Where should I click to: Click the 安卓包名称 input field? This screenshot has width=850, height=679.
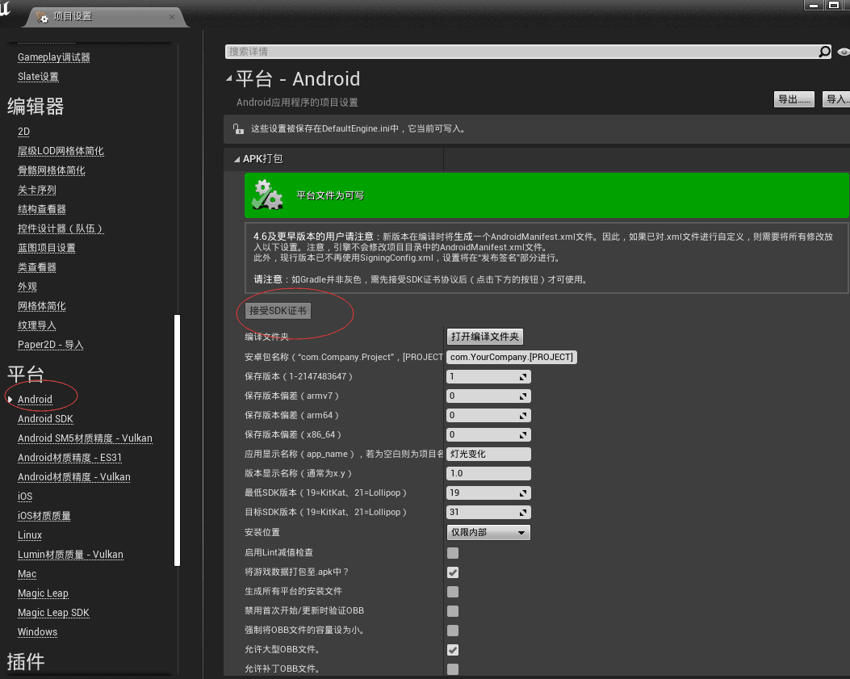[x=512, y=358]
